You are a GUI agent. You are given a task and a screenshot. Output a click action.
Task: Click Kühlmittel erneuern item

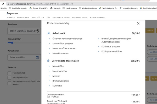point(111,47)
